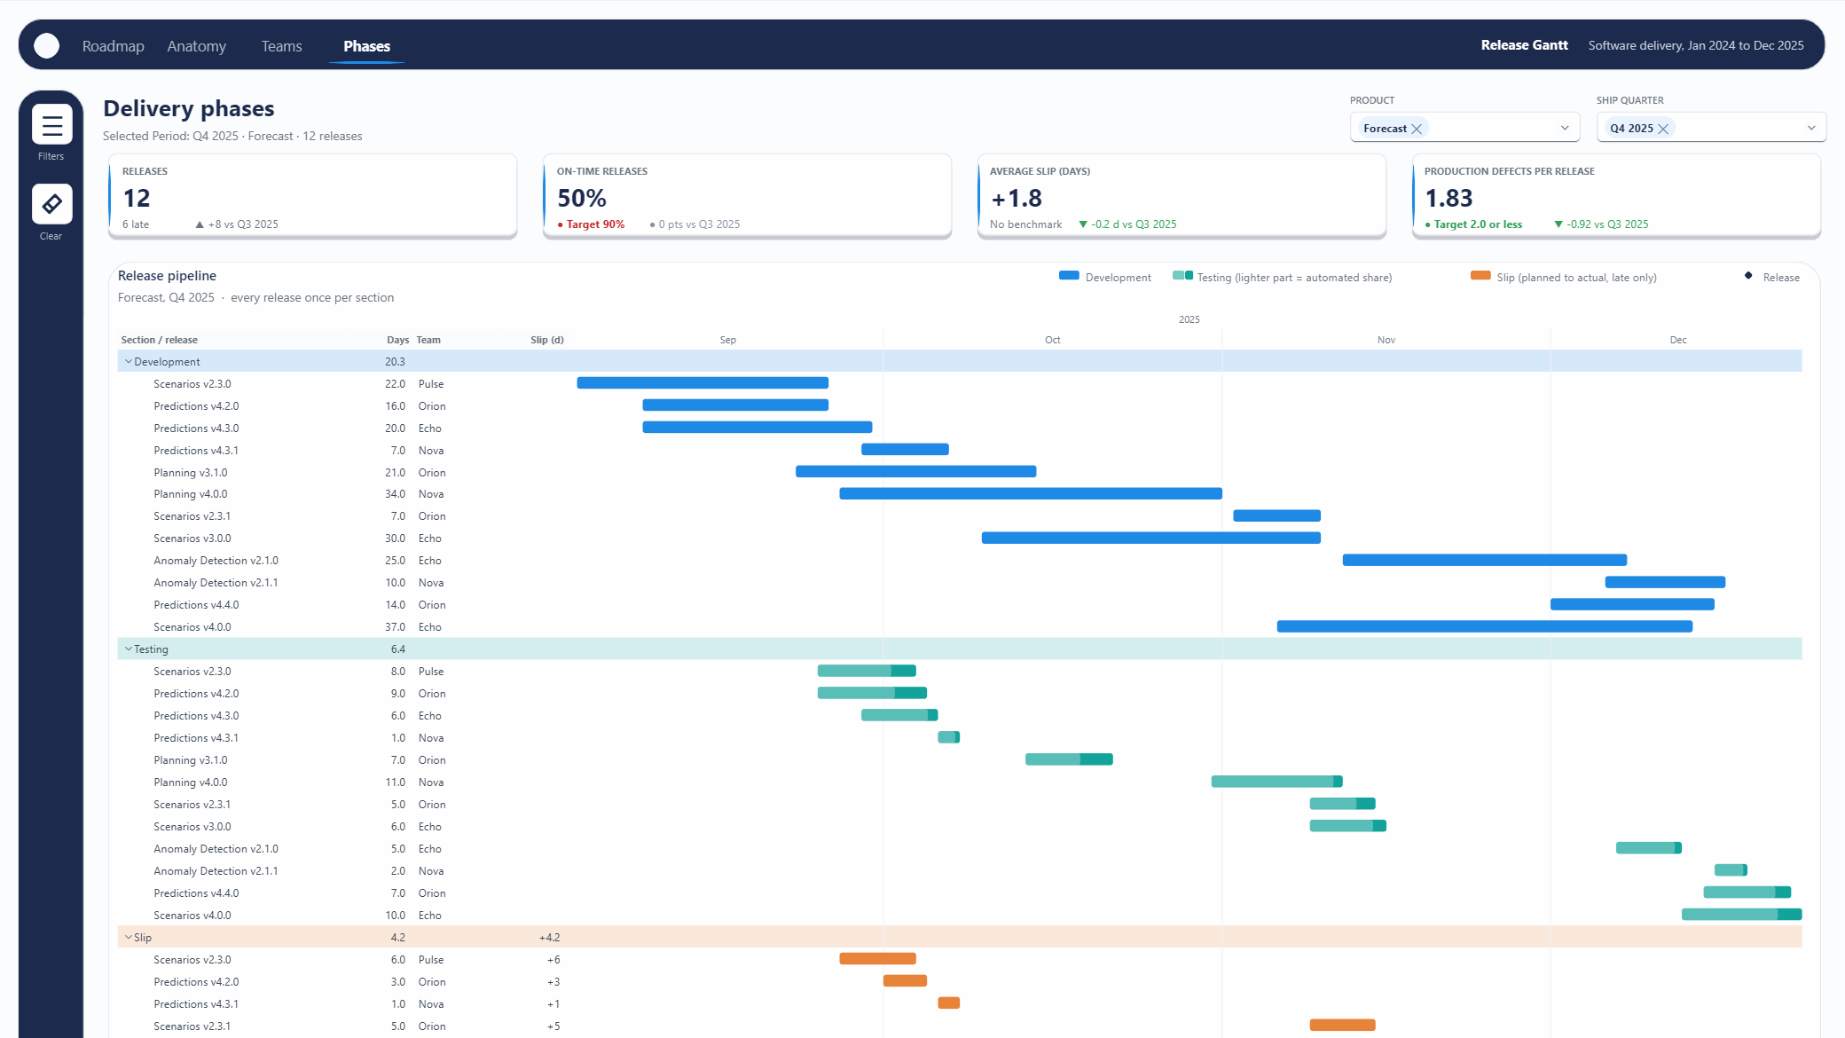The width and height of the screenshot is (1845, 1038).
Task: Click the Release Gantt title in header
Action: pos(1524,45)
